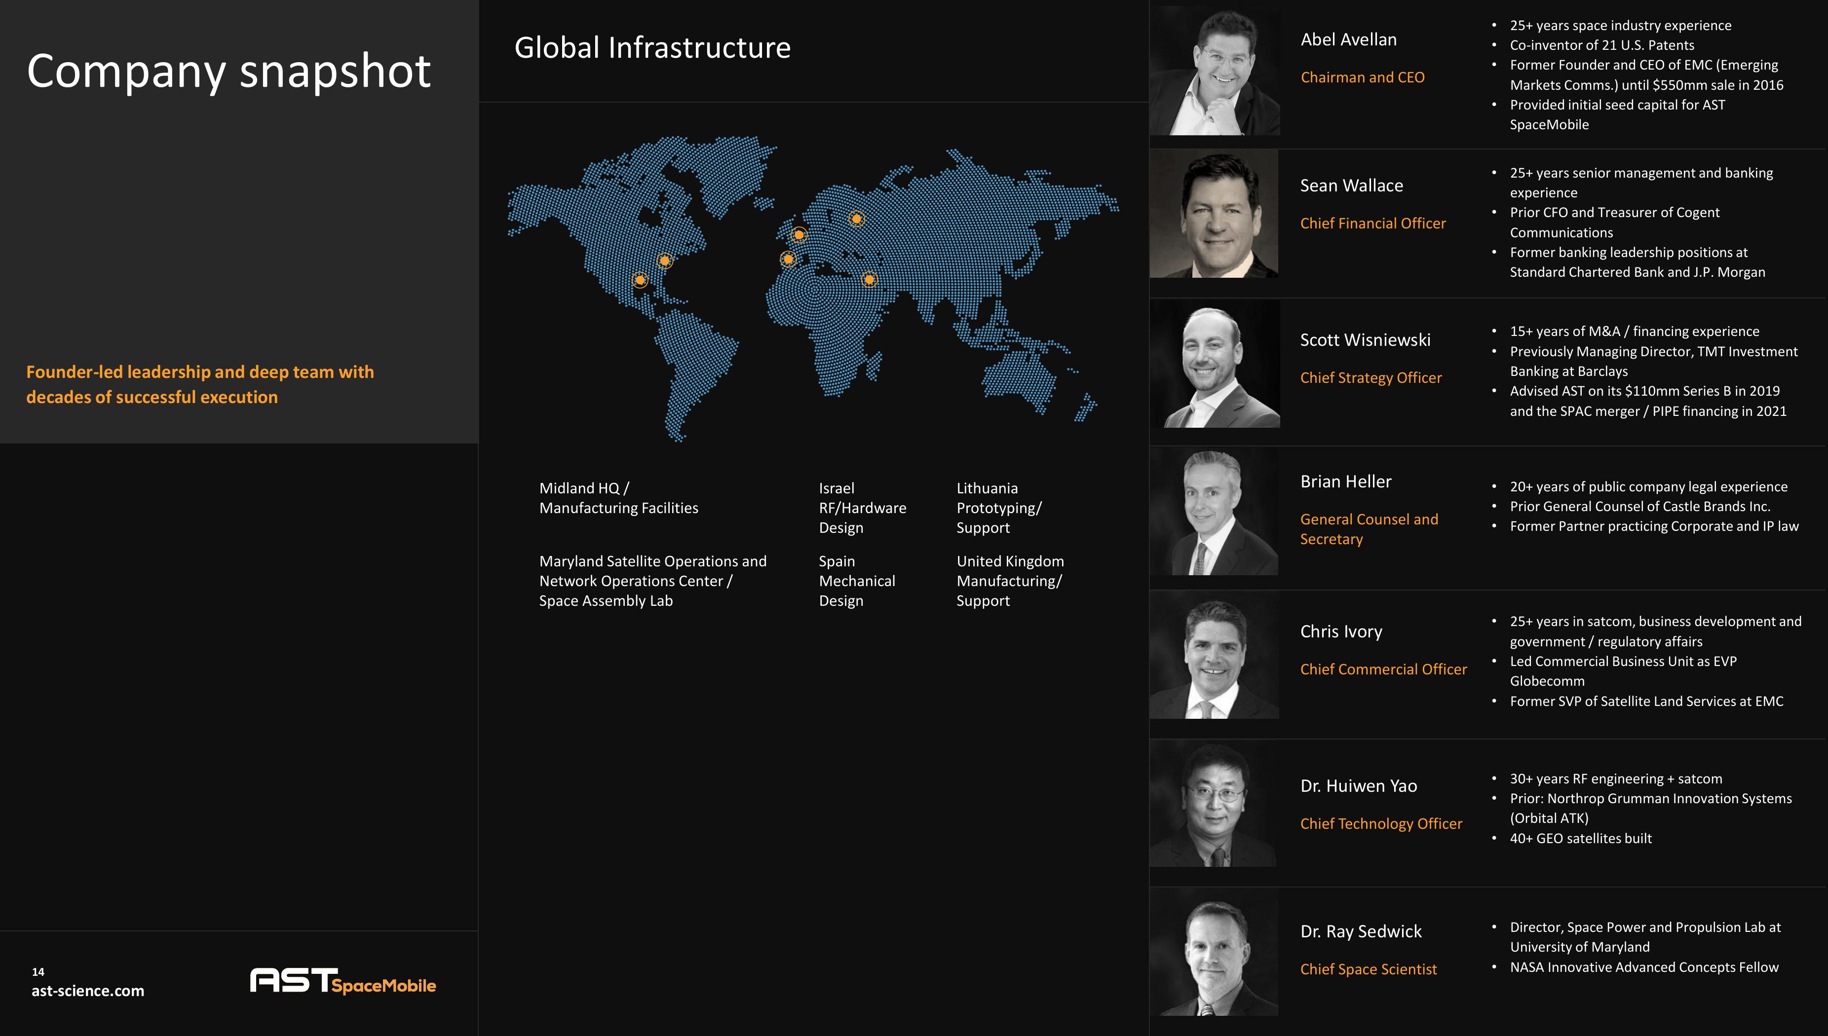Click the Maryland Satellite Operations label
Viewport: 1828px width, 1036px height.
(653, 581)
